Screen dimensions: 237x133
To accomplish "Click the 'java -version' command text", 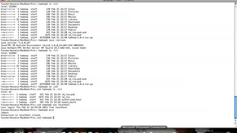I will point(57,40).
